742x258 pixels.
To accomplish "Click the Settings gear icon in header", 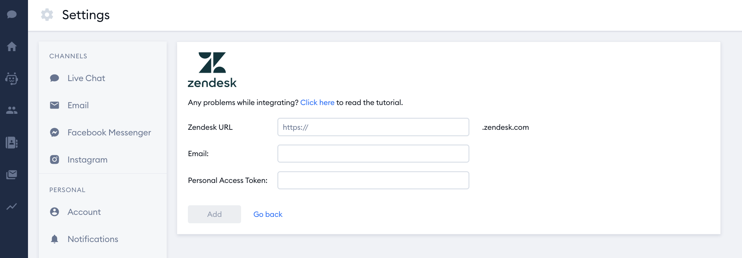I will 47,15.
